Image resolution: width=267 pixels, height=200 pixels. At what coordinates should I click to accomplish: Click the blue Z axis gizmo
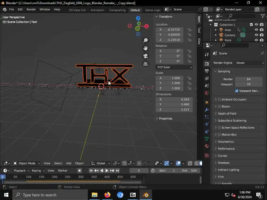[x=138, y=18]
